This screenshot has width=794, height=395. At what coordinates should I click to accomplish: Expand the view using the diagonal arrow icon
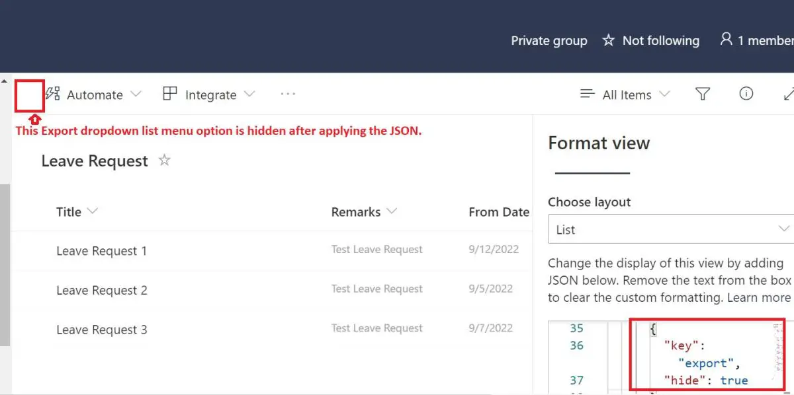[x=789, y=94]
